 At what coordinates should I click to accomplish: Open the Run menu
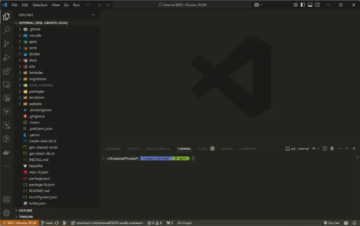pos(76,5)
